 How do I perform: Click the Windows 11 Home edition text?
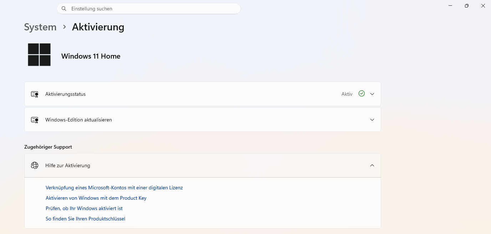91,56
